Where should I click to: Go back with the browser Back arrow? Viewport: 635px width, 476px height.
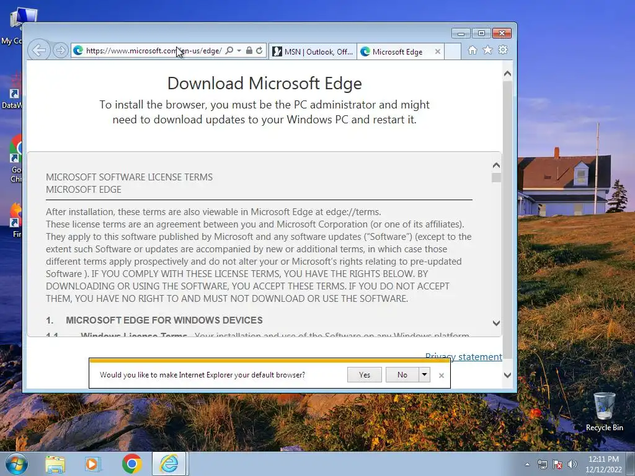click(x=39, y=50)
